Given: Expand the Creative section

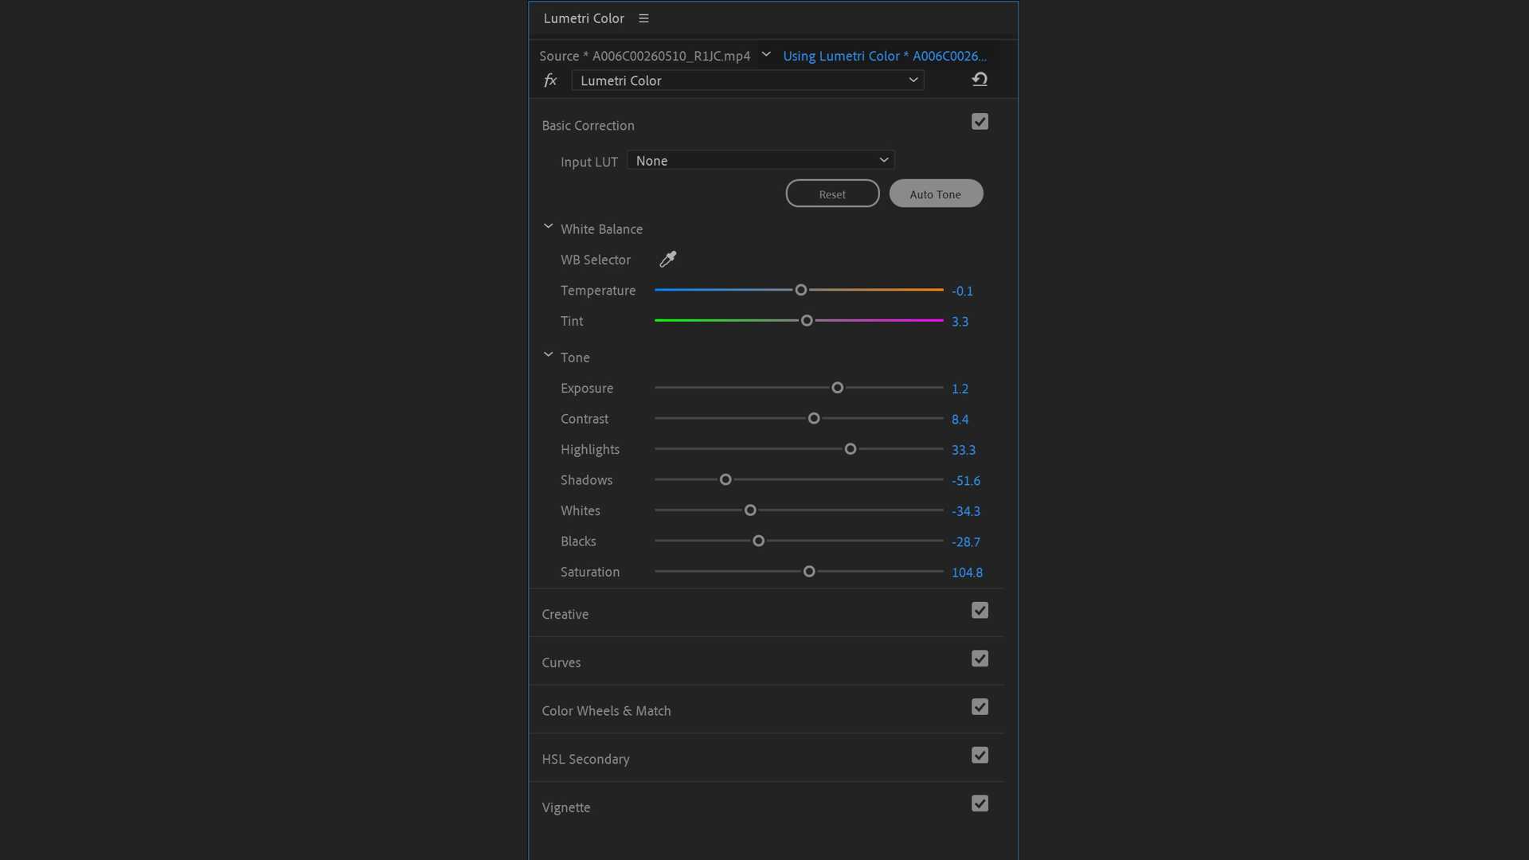Looking at the screenshot, I should coord(565,615).
